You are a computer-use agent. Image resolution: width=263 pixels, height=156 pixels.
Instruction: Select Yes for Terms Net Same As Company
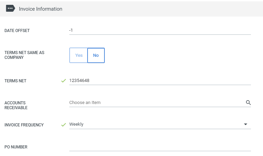pyautogui.click(x=79, y=55)
